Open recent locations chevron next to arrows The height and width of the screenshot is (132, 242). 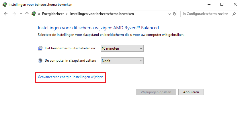click(21, 14)
